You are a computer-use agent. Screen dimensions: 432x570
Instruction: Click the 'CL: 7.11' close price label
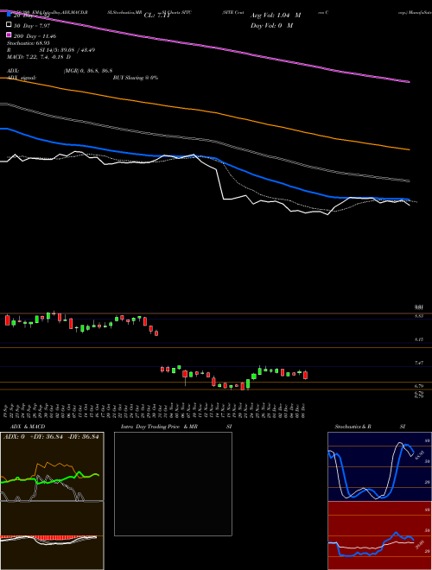pyautogui.click(x=157, y=16)
